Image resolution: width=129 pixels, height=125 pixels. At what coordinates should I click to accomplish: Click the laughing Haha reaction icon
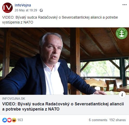(14, 120)
